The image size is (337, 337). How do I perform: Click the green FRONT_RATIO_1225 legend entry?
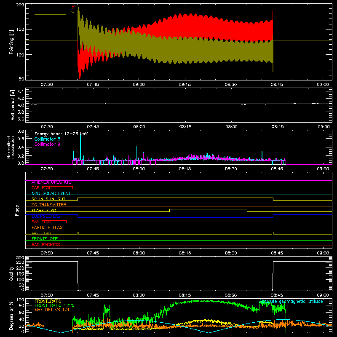[x=55, y=305]
